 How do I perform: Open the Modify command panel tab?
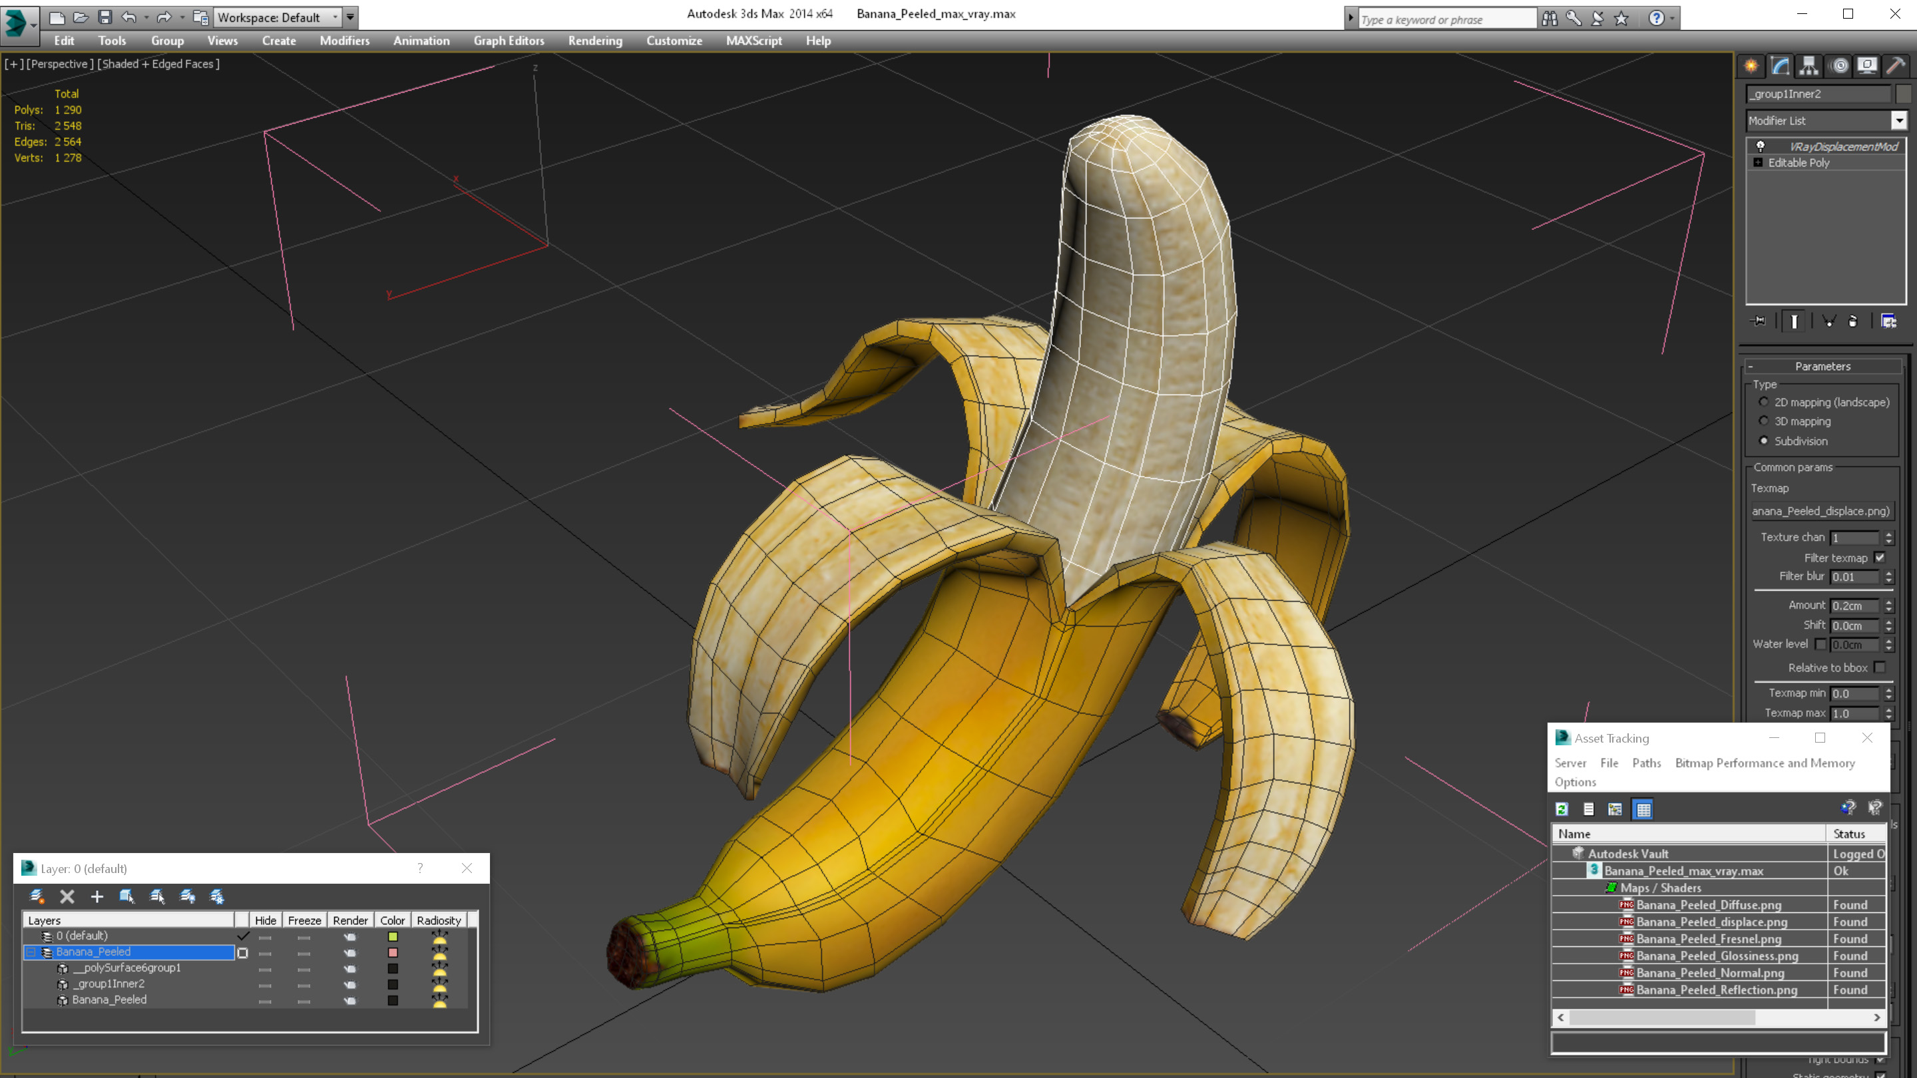coord(1780,65)
